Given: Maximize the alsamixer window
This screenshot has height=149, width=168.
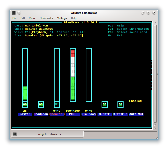Looking at the screenshot, I should tap(148, 13).
